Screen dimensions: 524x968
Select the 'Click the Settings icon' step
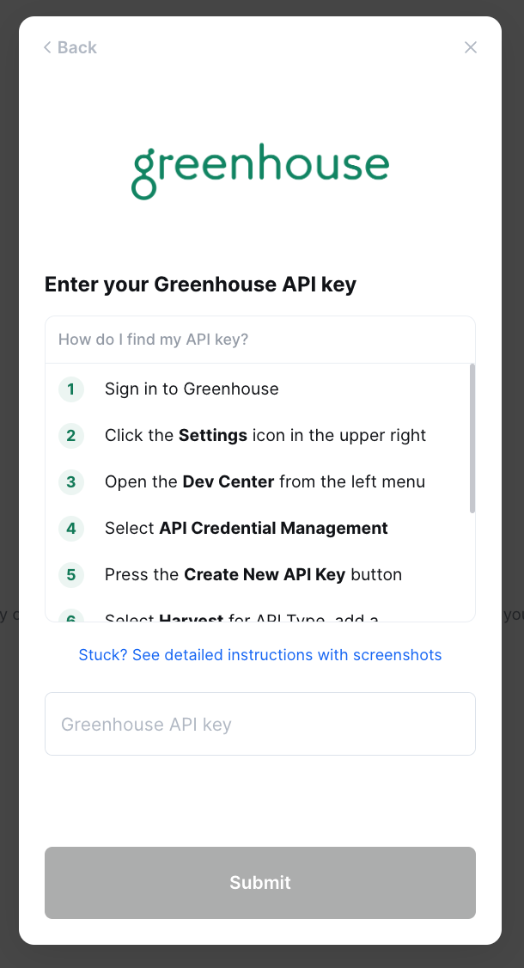click(x=265, y=435)
